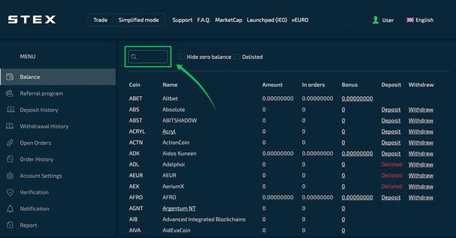Enable the Hide zero balance checkbox
This screenshot has width=456, height=238.
(x=182, y=57)
